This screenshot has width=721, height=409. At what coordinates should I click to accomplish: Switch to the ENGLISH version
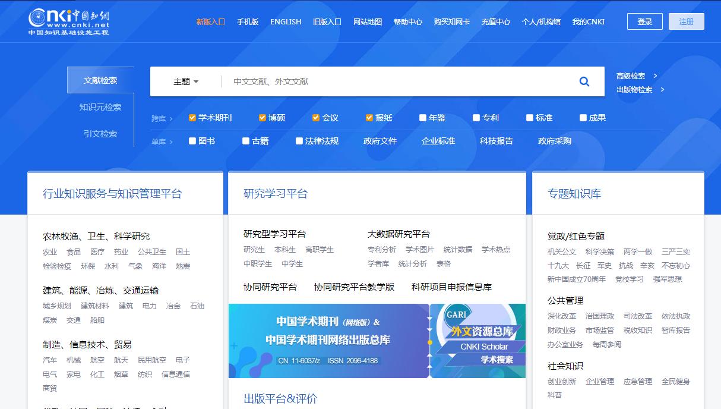tap(286, 21)
